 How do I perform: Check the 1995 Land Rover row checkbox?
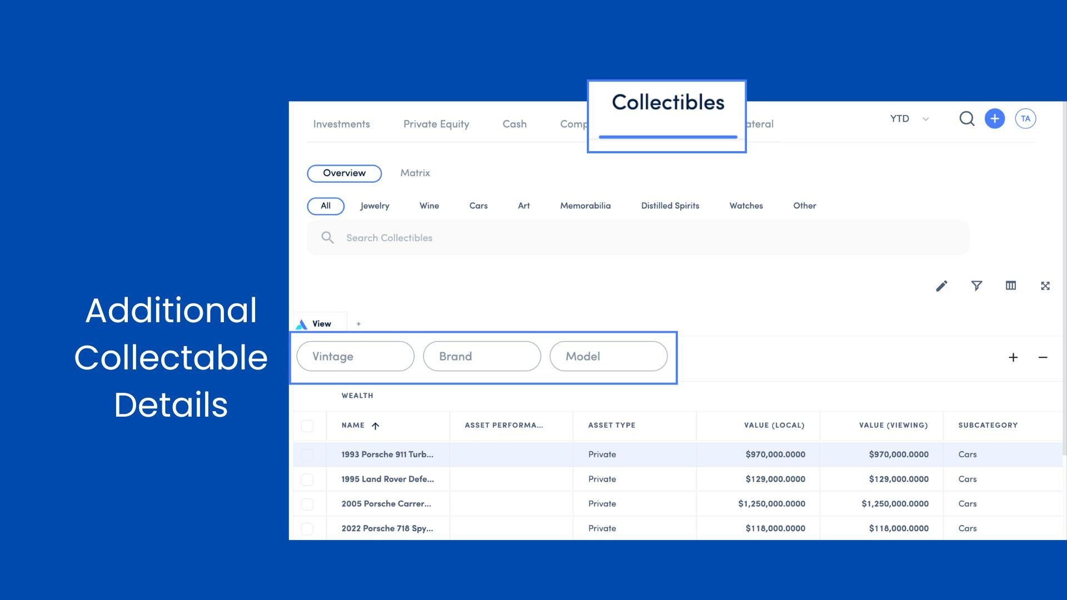pyautogui.click(x=307, y=479)
